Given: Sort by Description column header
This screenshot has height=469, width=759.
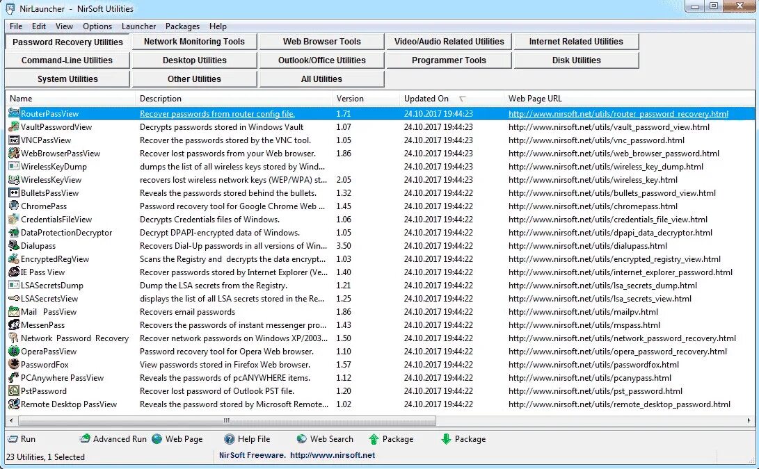Looking at the screenshot, I should (234, 99).
